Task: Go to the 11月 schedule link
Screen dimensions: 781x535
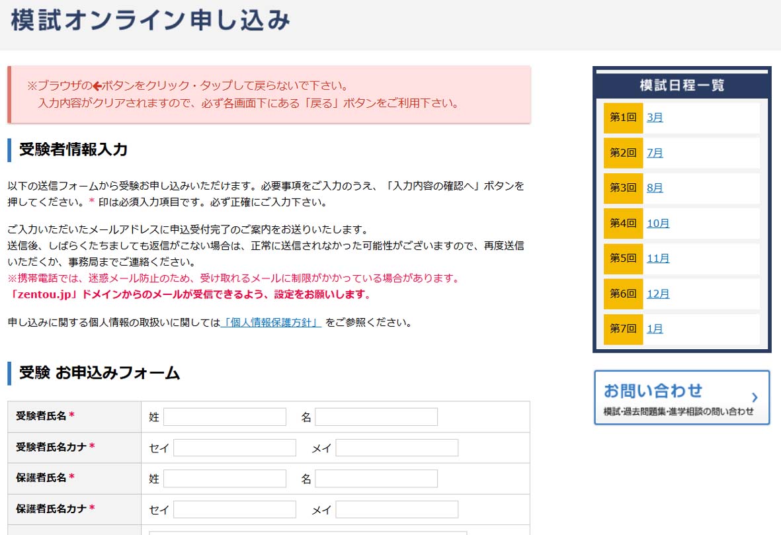Action: (x=658, y=258)
